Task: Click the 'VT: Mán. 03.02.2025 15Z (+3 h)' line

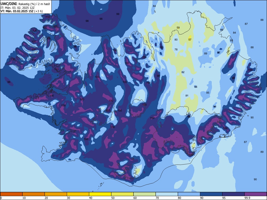Action: [22, 11]
